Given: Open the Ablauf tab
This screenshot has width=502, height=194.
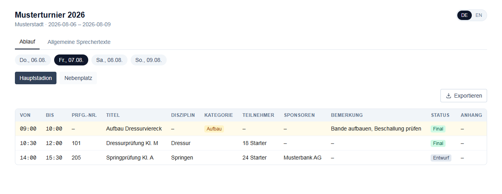Looking at the screenshot, I should tap(27, 42).
